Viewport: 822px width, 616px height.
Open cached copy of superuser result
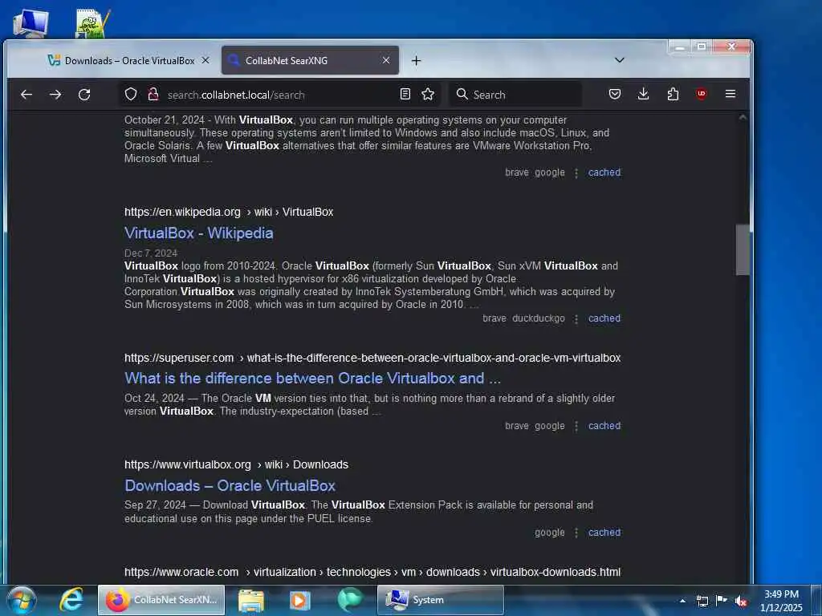pos(604,426)
